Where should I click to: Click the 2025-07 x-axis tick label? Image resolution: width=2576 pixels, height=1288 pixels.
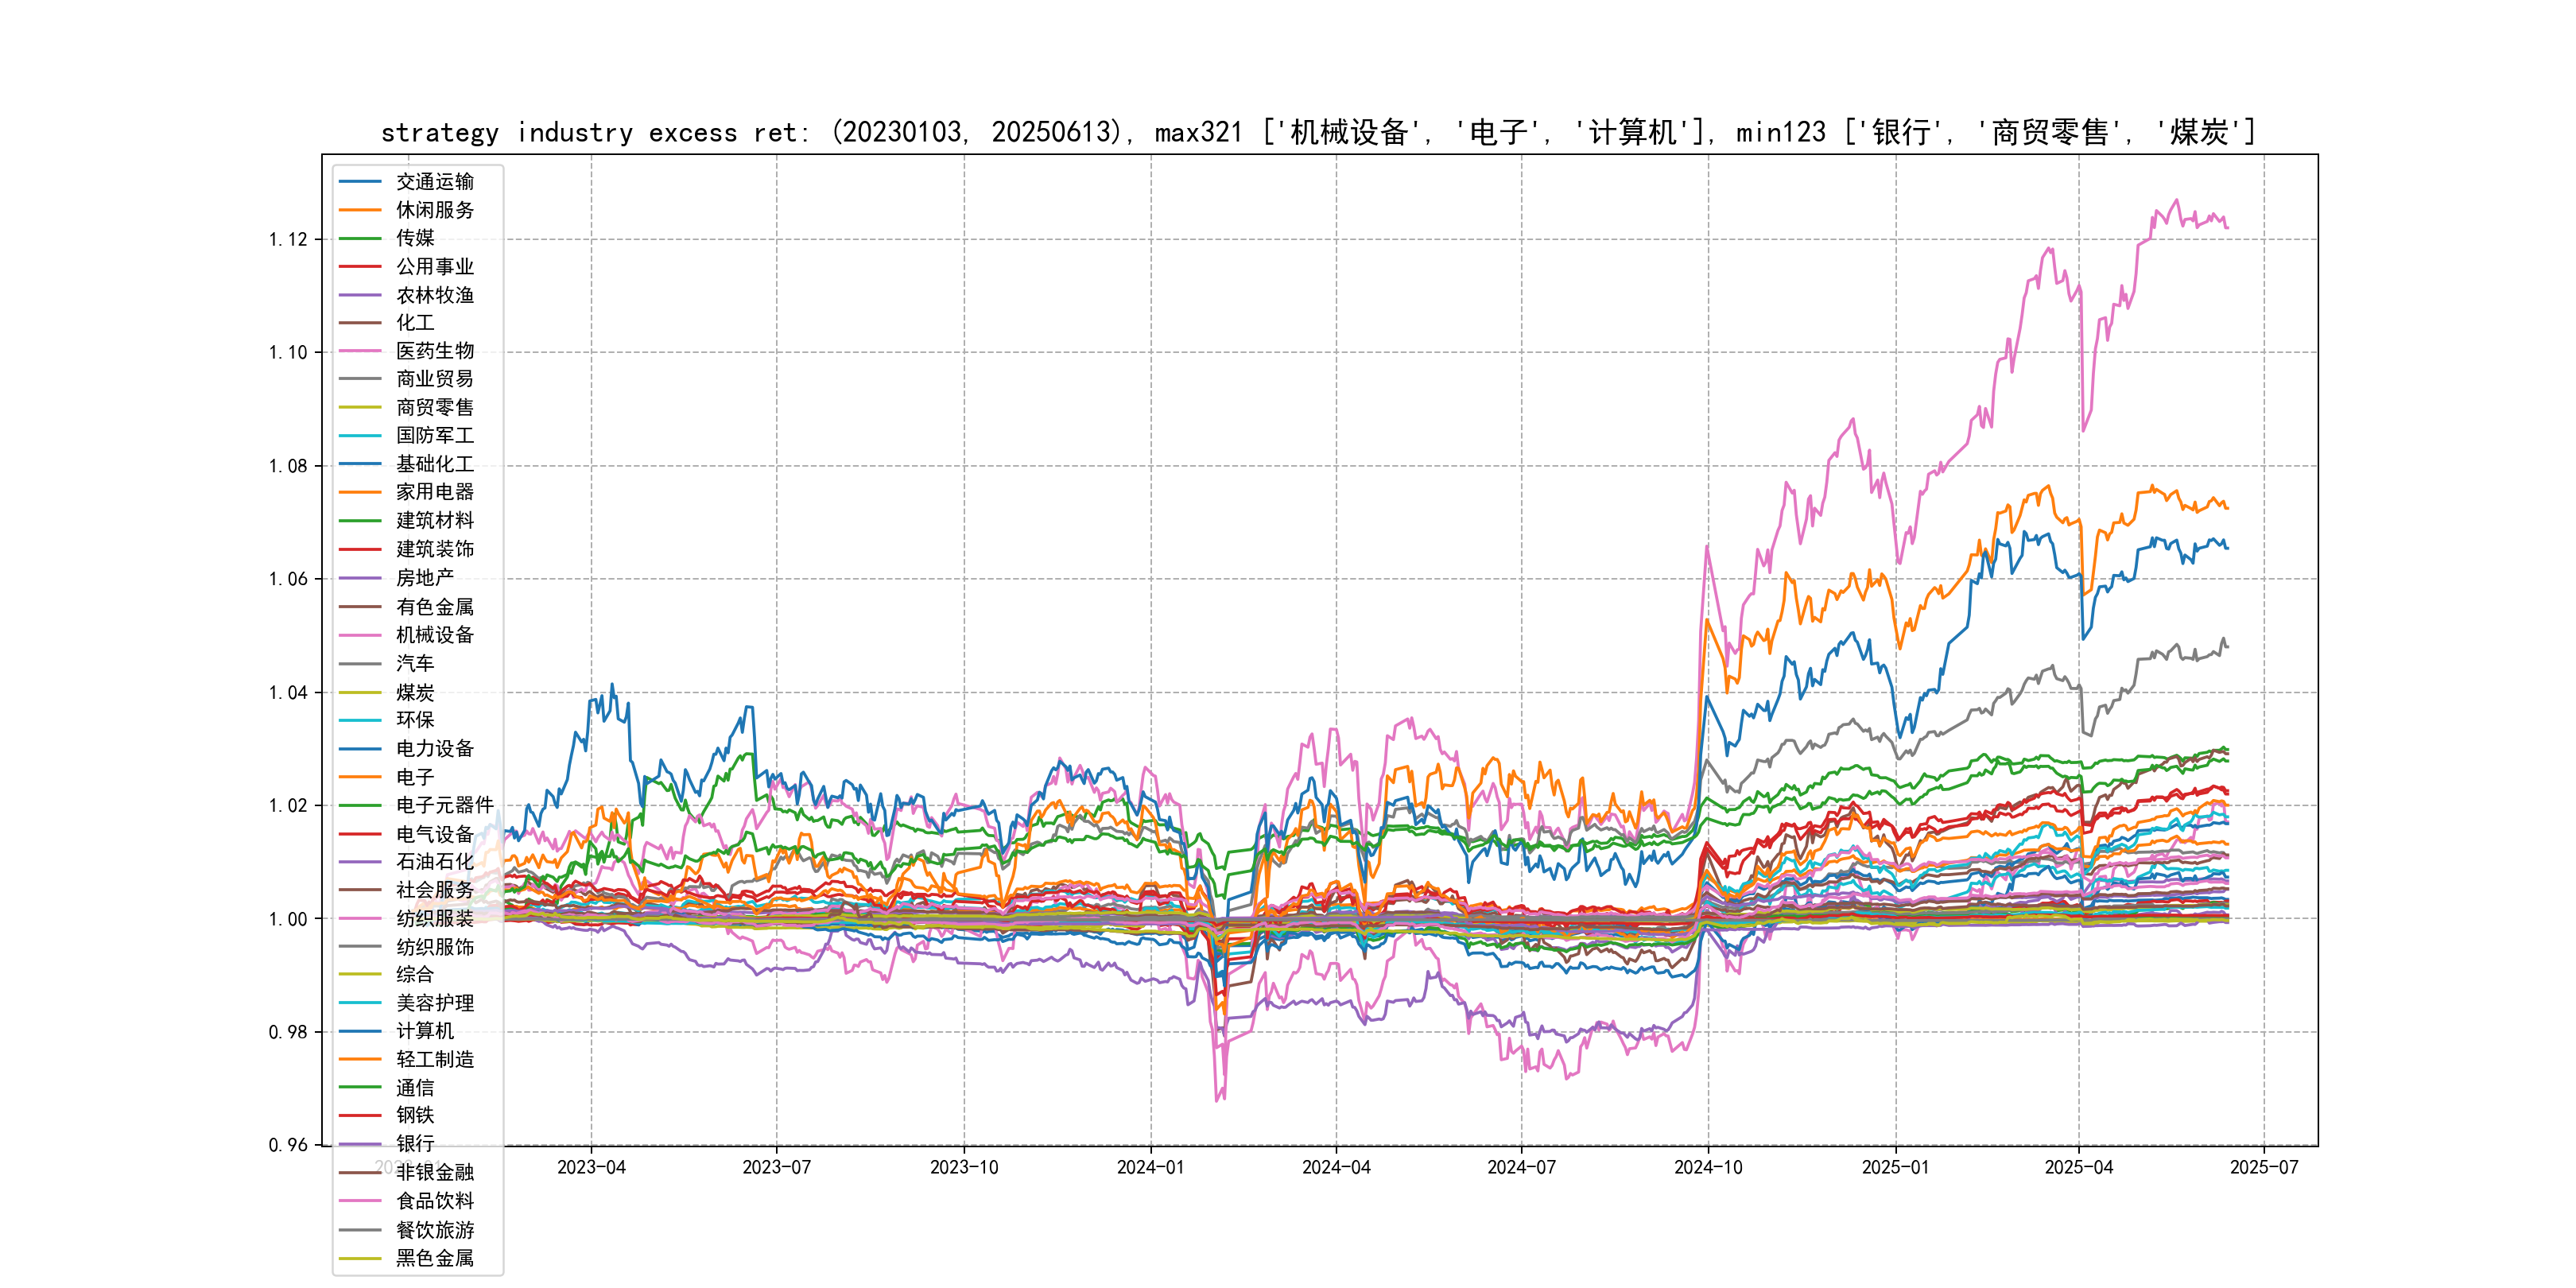tap(2264, 1167)
